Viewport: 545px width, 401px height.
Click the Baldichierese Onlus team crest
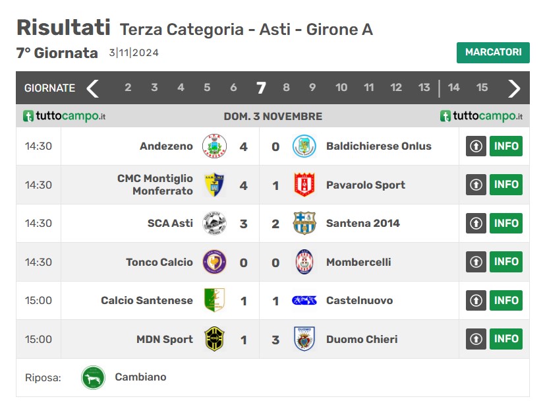(x=304, y=146)
